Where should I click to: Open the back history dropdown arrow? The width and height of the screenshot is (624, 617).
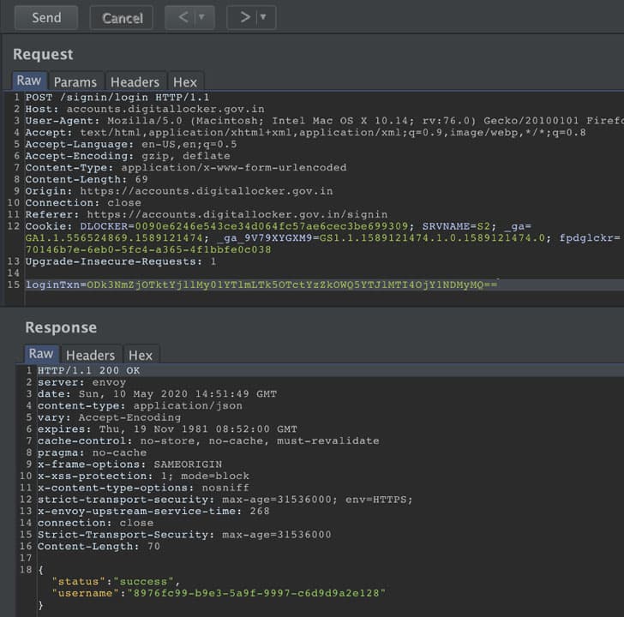click(201, 17)
